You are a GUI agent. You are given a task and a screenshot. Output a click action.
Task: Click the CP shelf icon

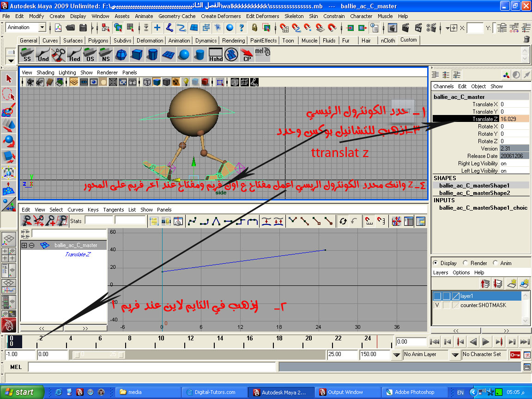click(x=247, y=54)
